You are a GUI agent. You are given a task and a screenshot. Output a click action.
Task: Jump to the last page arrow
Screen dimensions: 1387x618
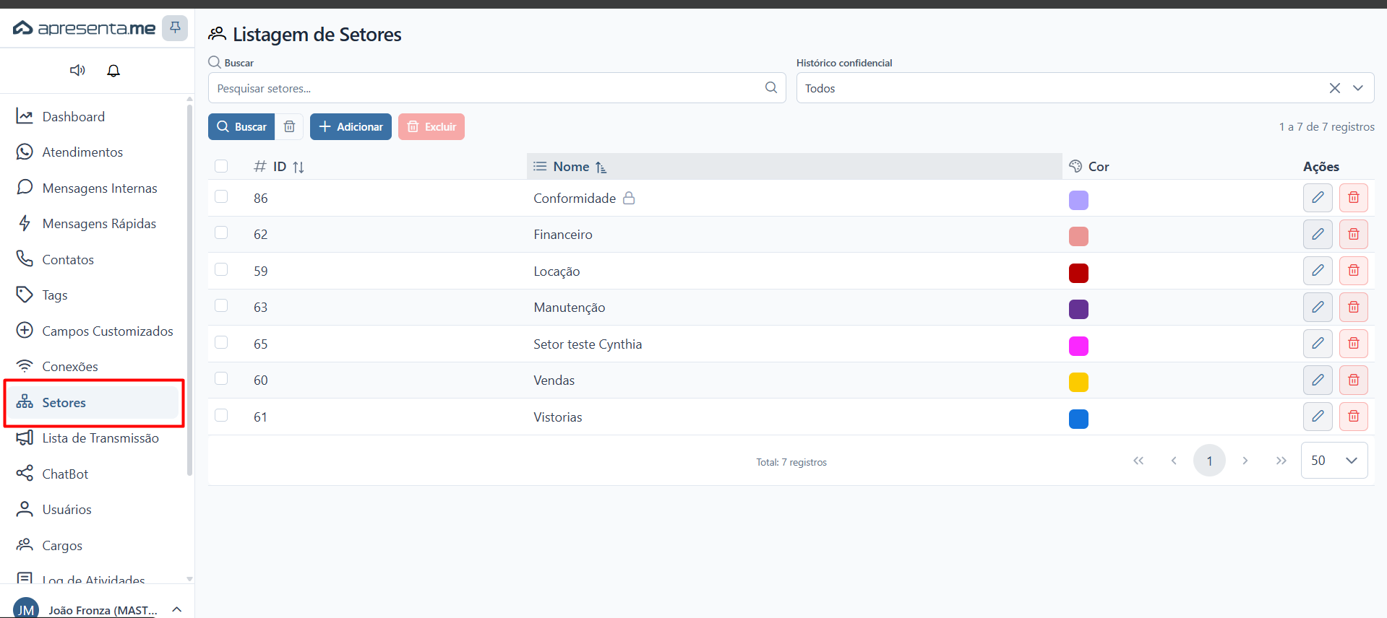[x=1281, y=461]
